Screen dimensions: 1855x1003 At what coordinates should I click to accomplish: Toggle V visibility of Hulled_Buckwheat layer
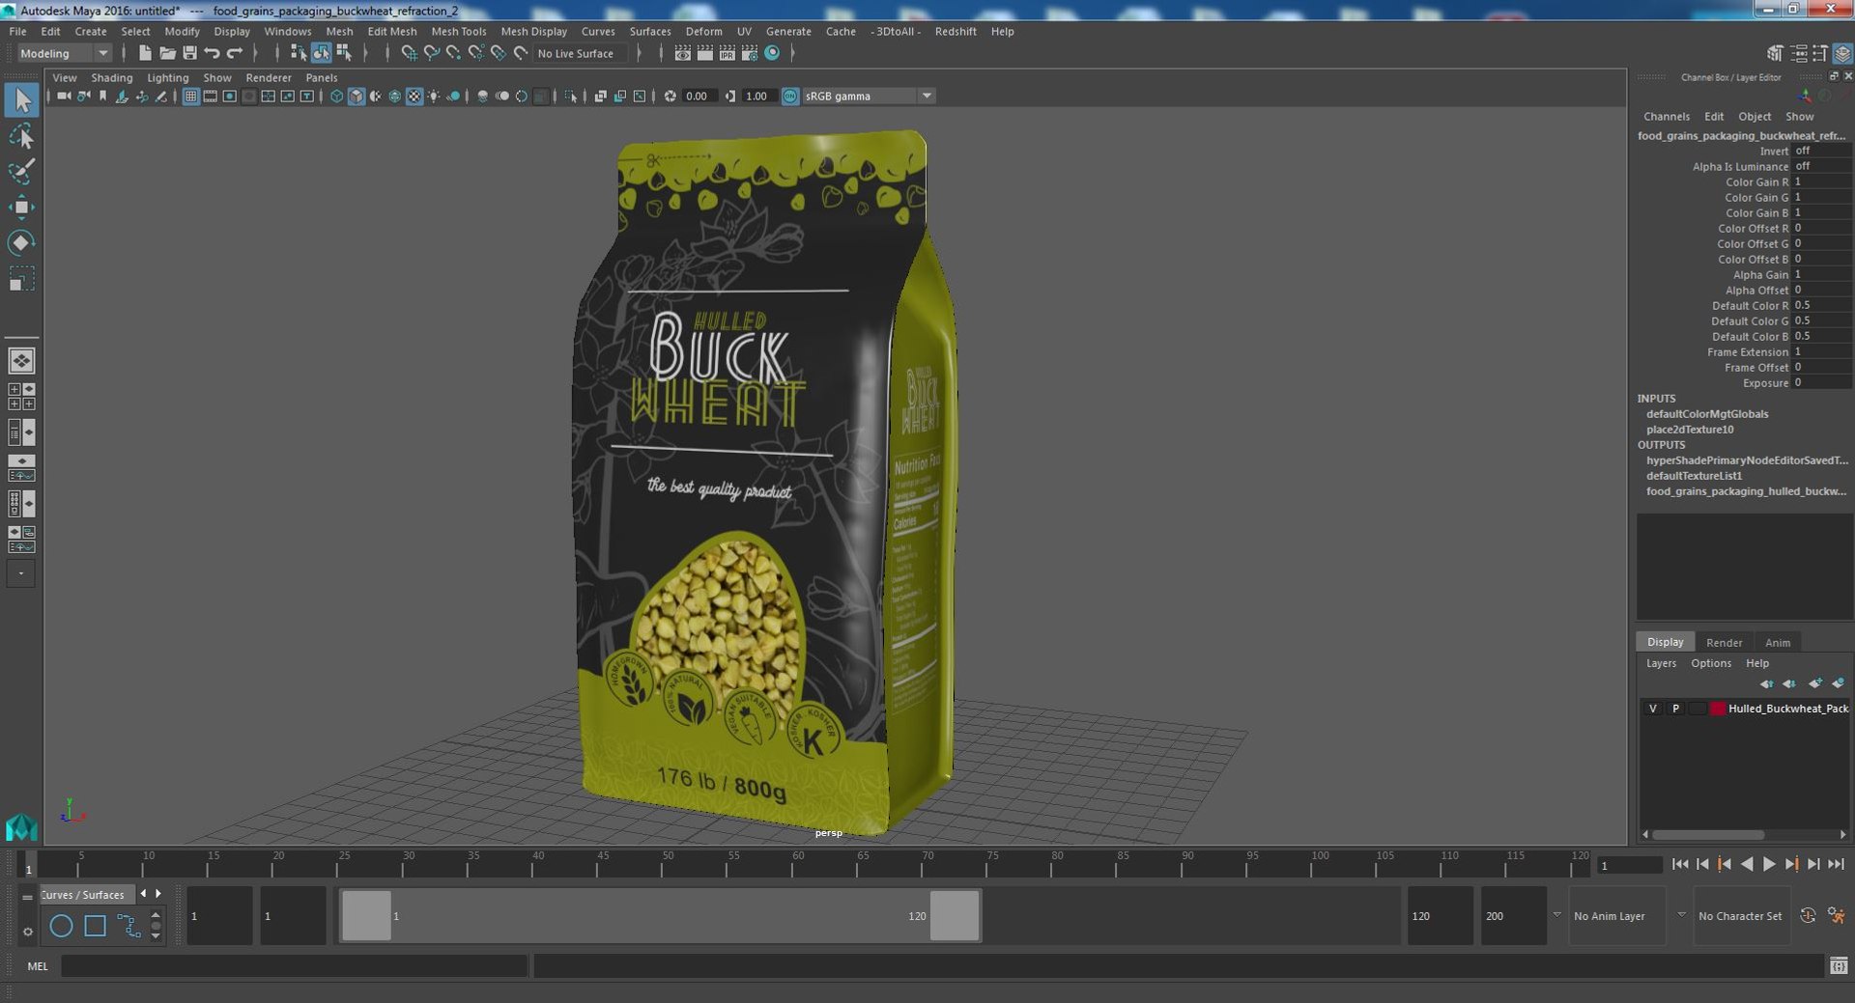point(1653,709)
